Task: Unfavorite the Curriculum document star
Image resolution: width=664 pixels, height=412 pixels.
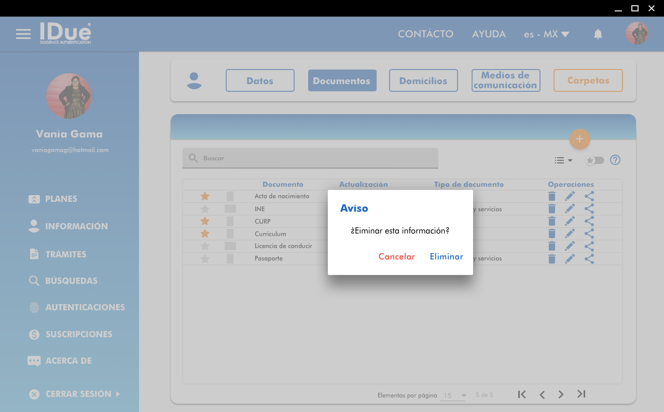Action: click(x=205, y=234)
